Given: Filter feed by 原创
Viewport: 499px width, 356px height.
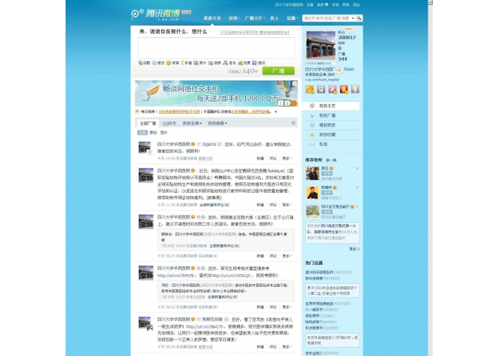Looking at the screenshot, I should 153,132.
